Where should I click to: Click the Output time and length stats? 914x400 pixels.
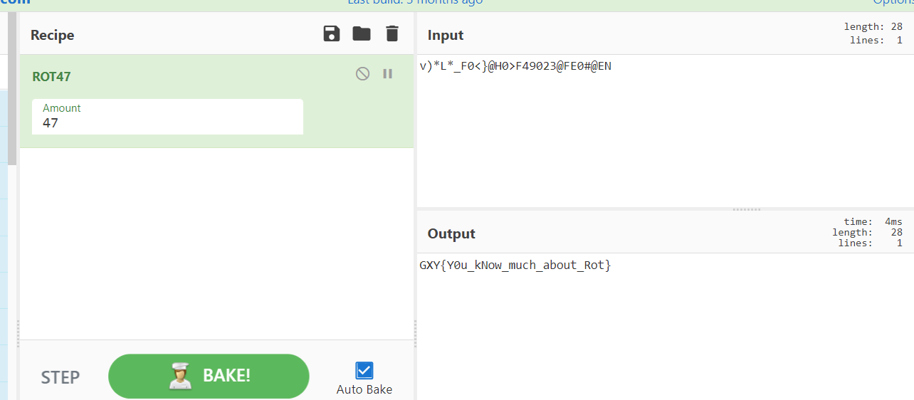867,233
